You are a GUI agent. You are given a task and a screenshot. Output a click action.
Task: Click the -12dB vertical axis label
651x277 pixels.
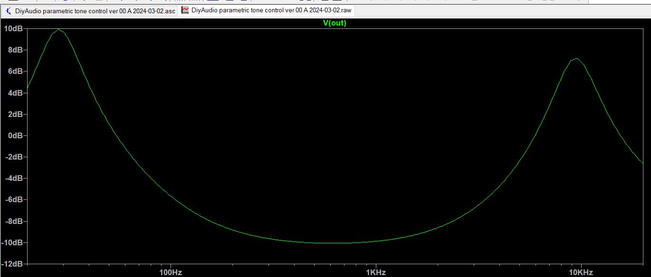point(12,264)
